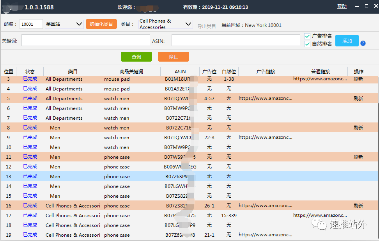Click the blue 添加 add button

click(x=347, y=41)
